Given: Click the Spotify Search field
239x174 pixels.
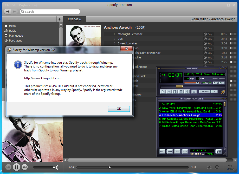Looking at the screenshot, I should coord(50,12).
